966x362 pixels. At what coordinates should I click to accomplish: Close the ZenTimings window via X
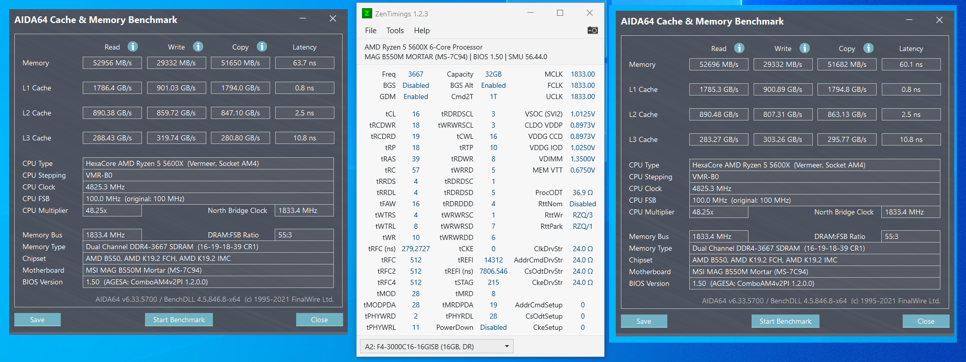[x=590, y=13]
